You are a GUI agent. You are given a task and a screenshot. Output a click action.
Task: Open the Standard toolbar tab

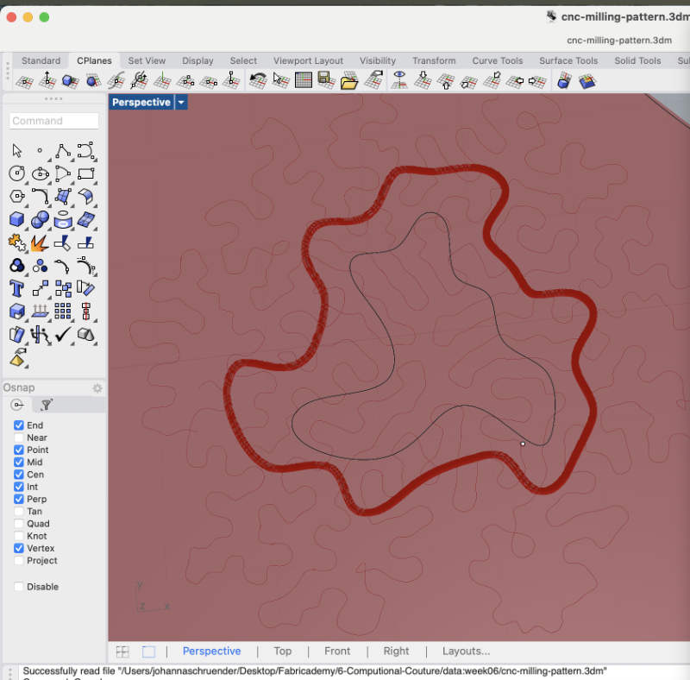[x=41, y=60]
